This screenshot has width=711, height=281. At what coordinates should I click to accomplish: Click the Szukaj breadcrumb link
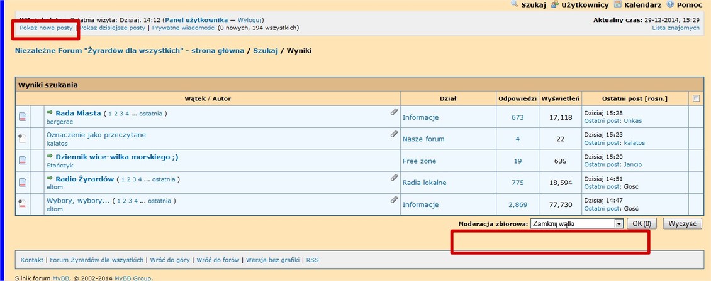pyautogui.click(x=266, y=51)
